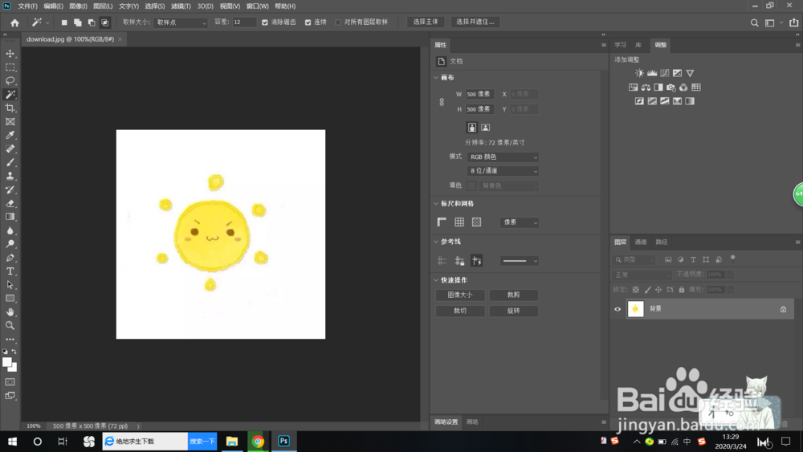Toggle grid display icon
The height and width of the screenshot is (452, 803).
459,222
